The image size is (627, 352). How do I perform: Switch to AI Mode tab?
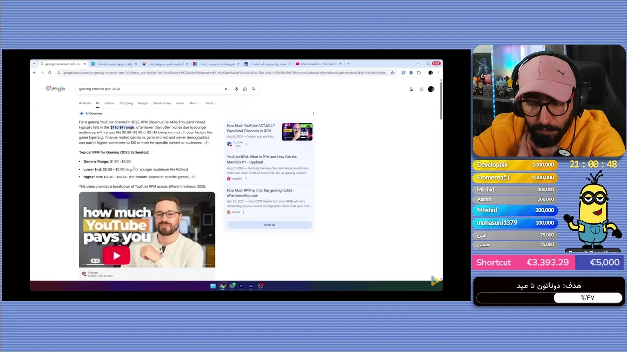85,103
